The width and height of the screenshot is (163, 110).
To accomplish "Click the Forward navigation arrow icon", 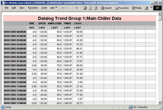I will point(77,8).
